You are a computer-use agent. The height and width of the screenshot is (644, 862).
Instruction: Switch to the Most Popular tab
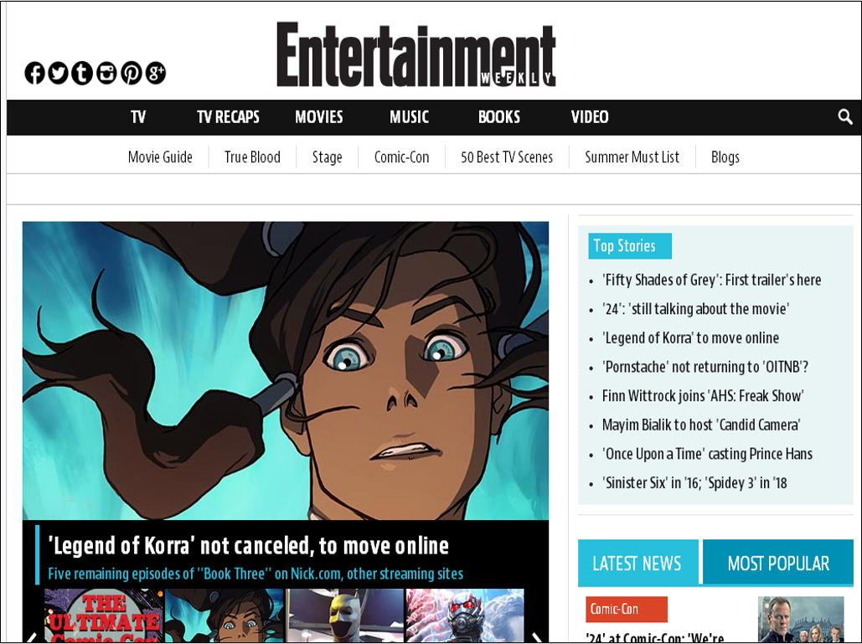click(778, 564)
